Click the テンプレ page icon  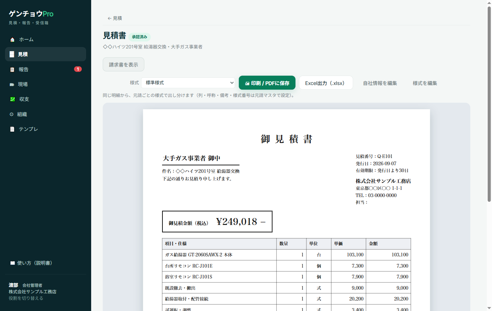12,129
